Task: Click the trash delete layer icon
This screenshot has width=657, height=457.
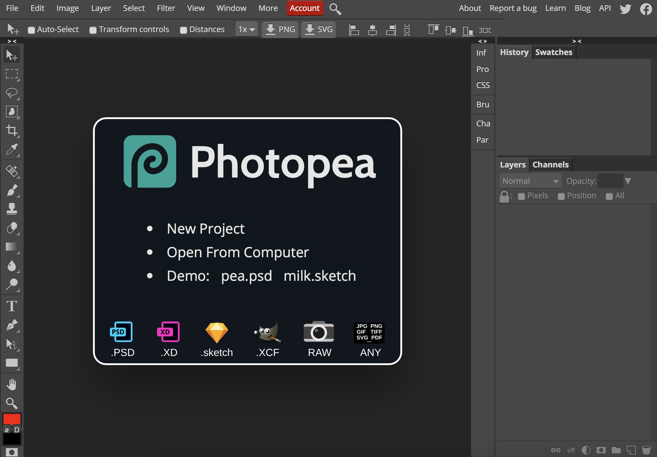Action: (646, 450)
